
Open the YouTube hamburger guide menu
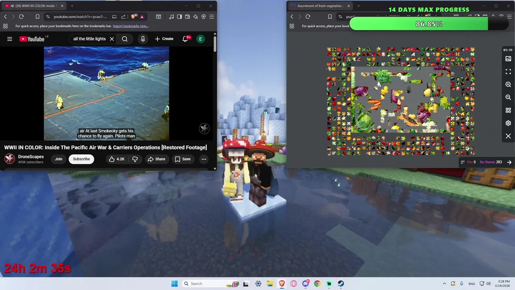[x=10, y=39]
